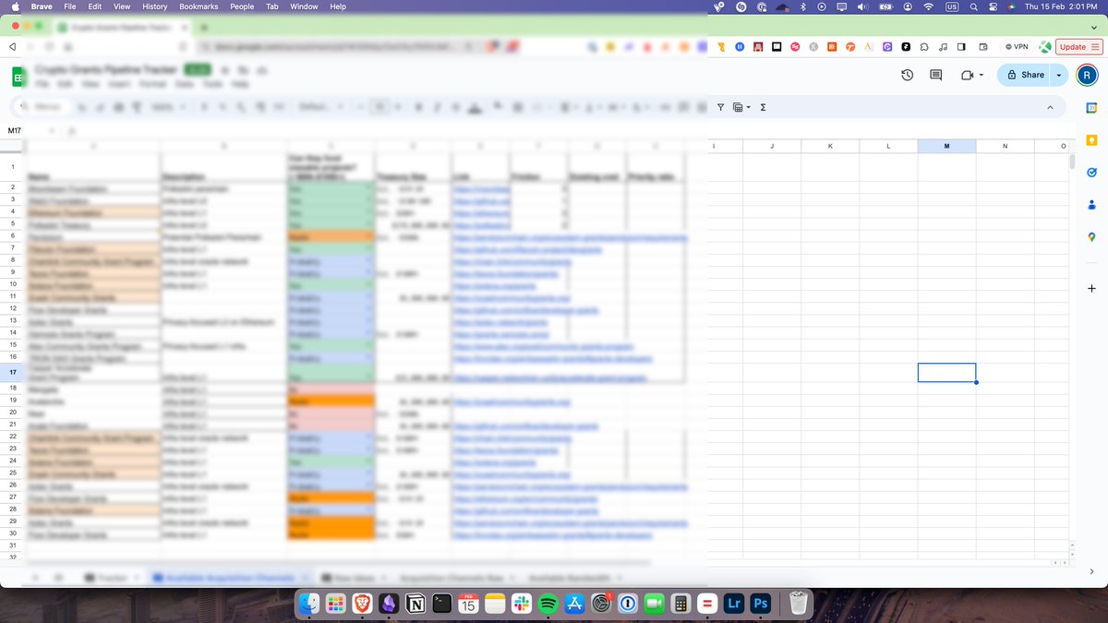
Task: Start a Meet call camera icon
Action: [x=968, y=75]
